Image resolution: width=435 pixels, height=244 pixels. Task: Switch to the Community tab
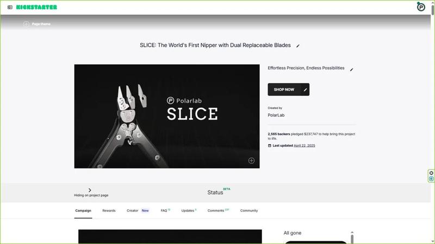tap(249, 210)
